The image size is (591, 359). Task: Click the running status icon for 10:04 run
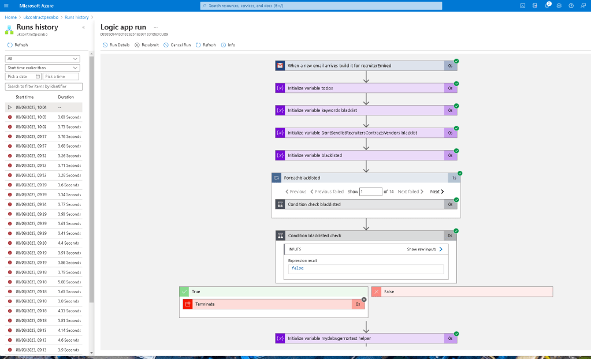tap(10, 107)
